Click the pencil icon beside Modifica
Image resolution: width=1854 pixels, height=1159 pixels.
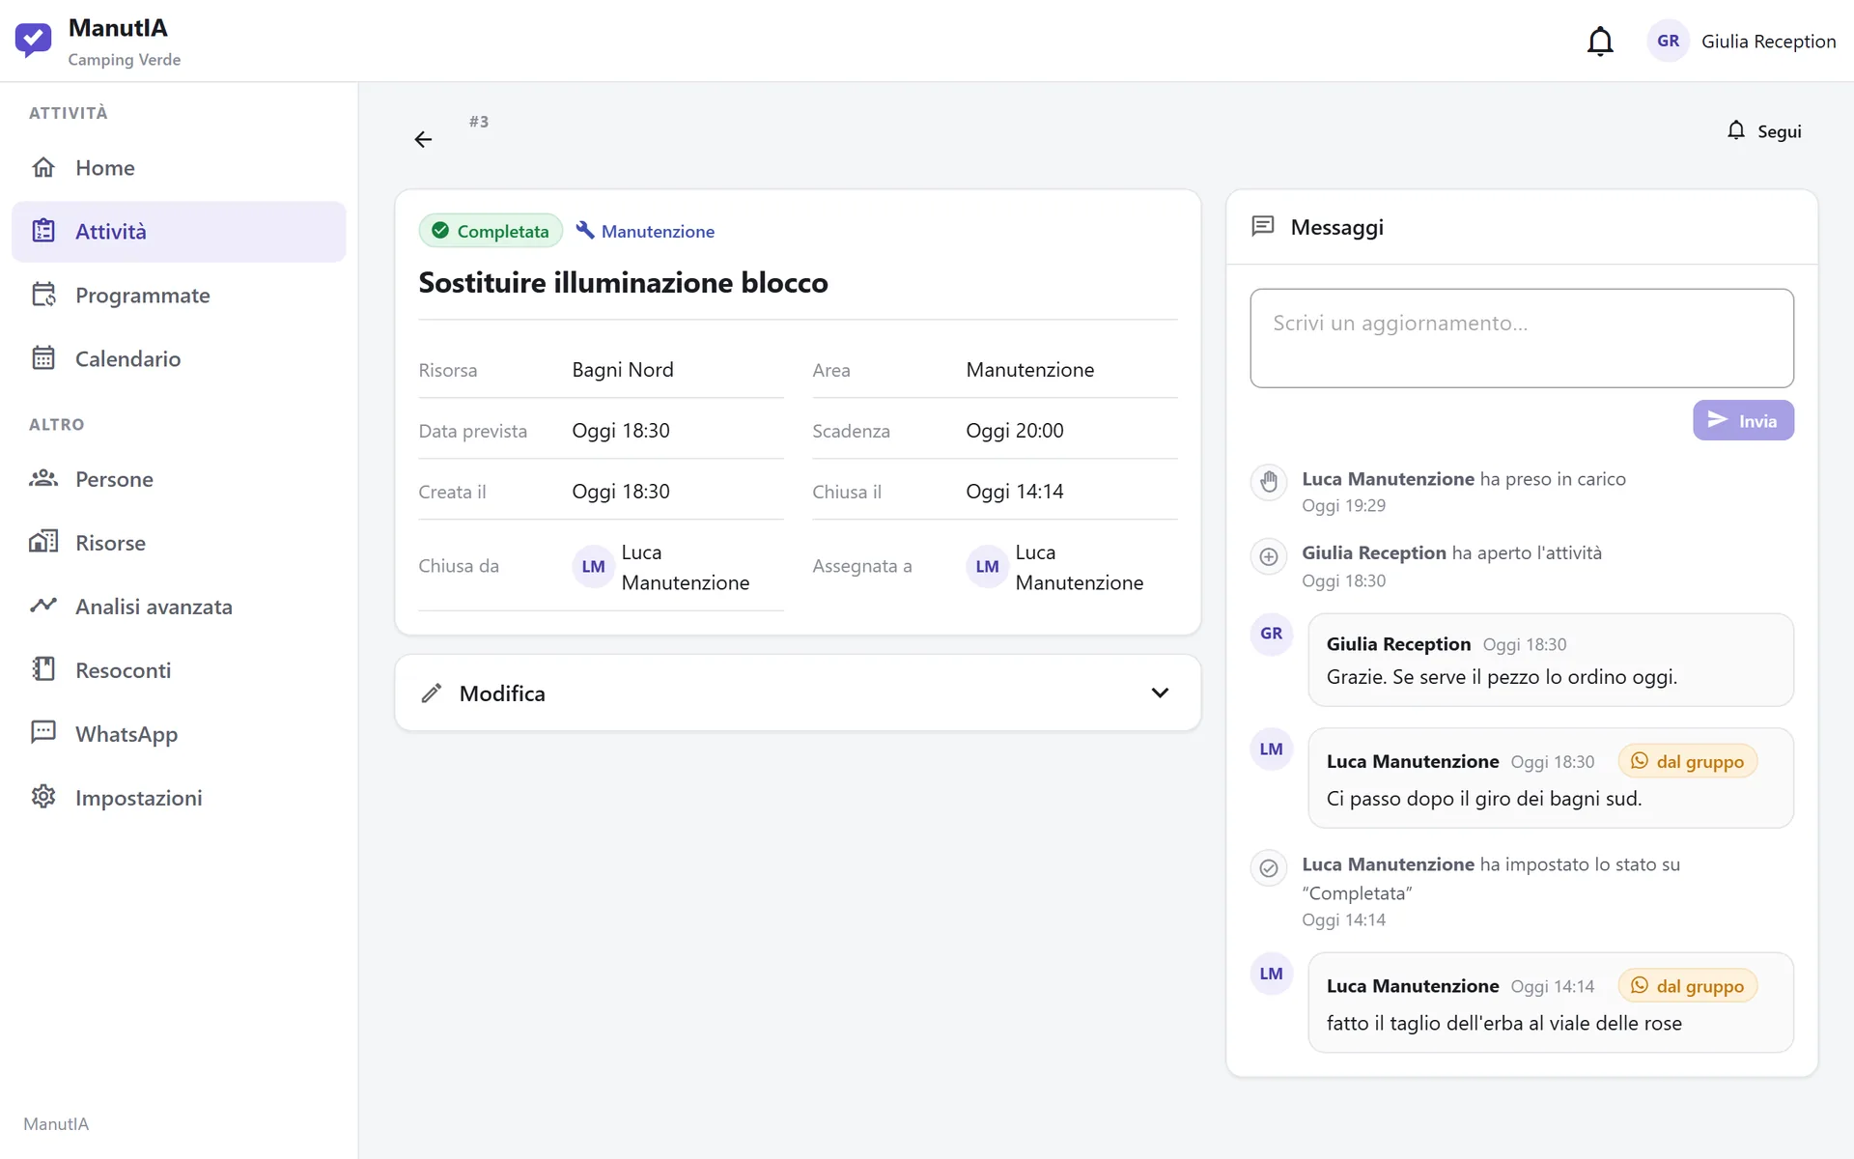click(x=432, y=693)
